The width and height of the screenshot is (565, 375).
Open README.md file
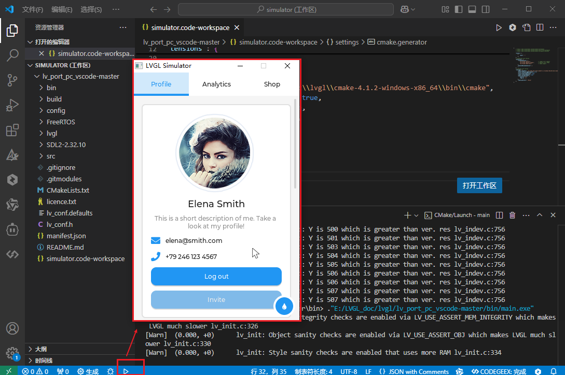click(65, 247)
